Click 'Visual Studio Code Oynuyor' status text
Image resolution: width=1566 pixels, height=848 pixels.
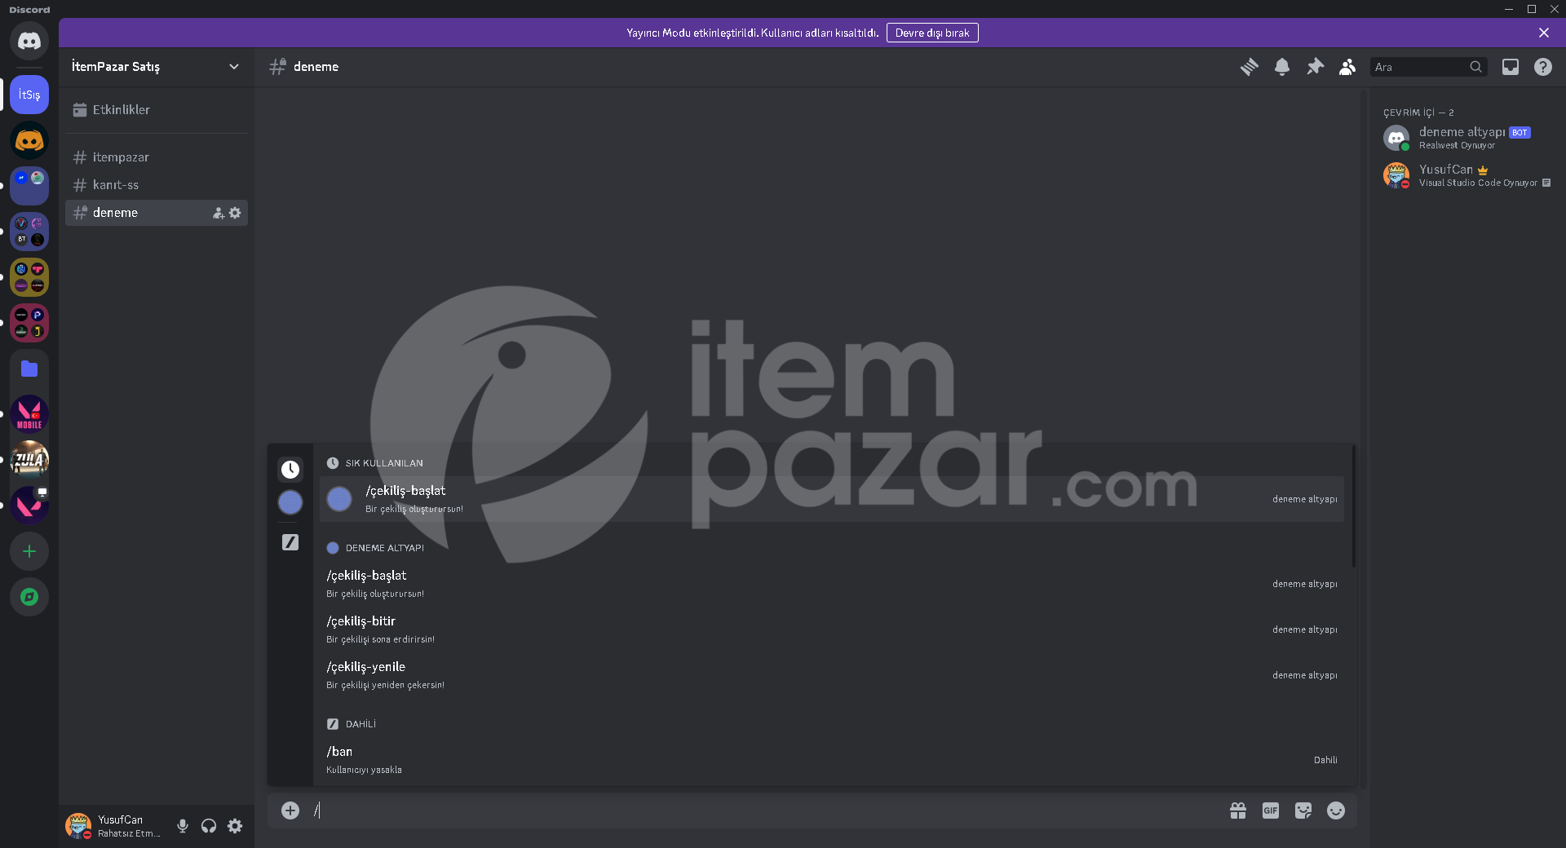[x=1478, y=183]
